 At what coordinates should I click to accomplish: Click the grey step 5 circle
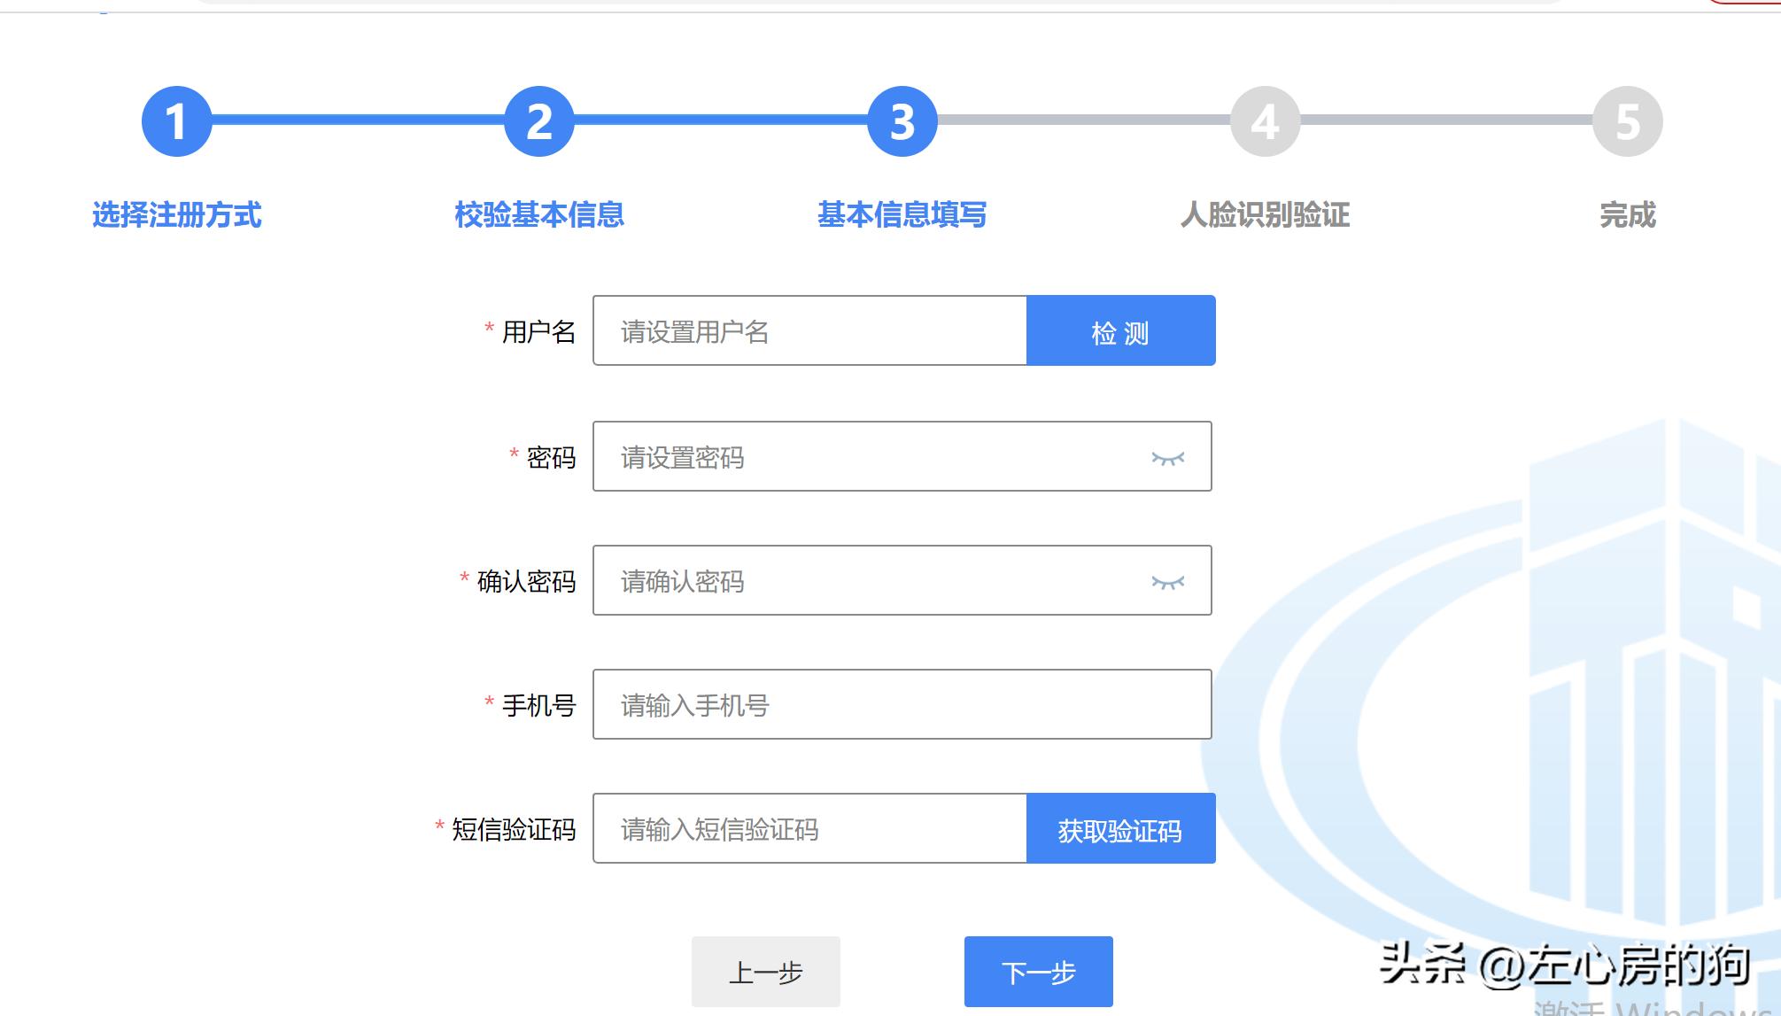(1628, 123)
